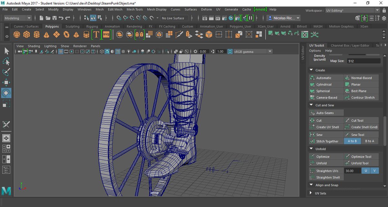Toggle the grid display in the viewport
This screenshot has height=207, width=388.
pyautogui.click(x=61, y=51)
